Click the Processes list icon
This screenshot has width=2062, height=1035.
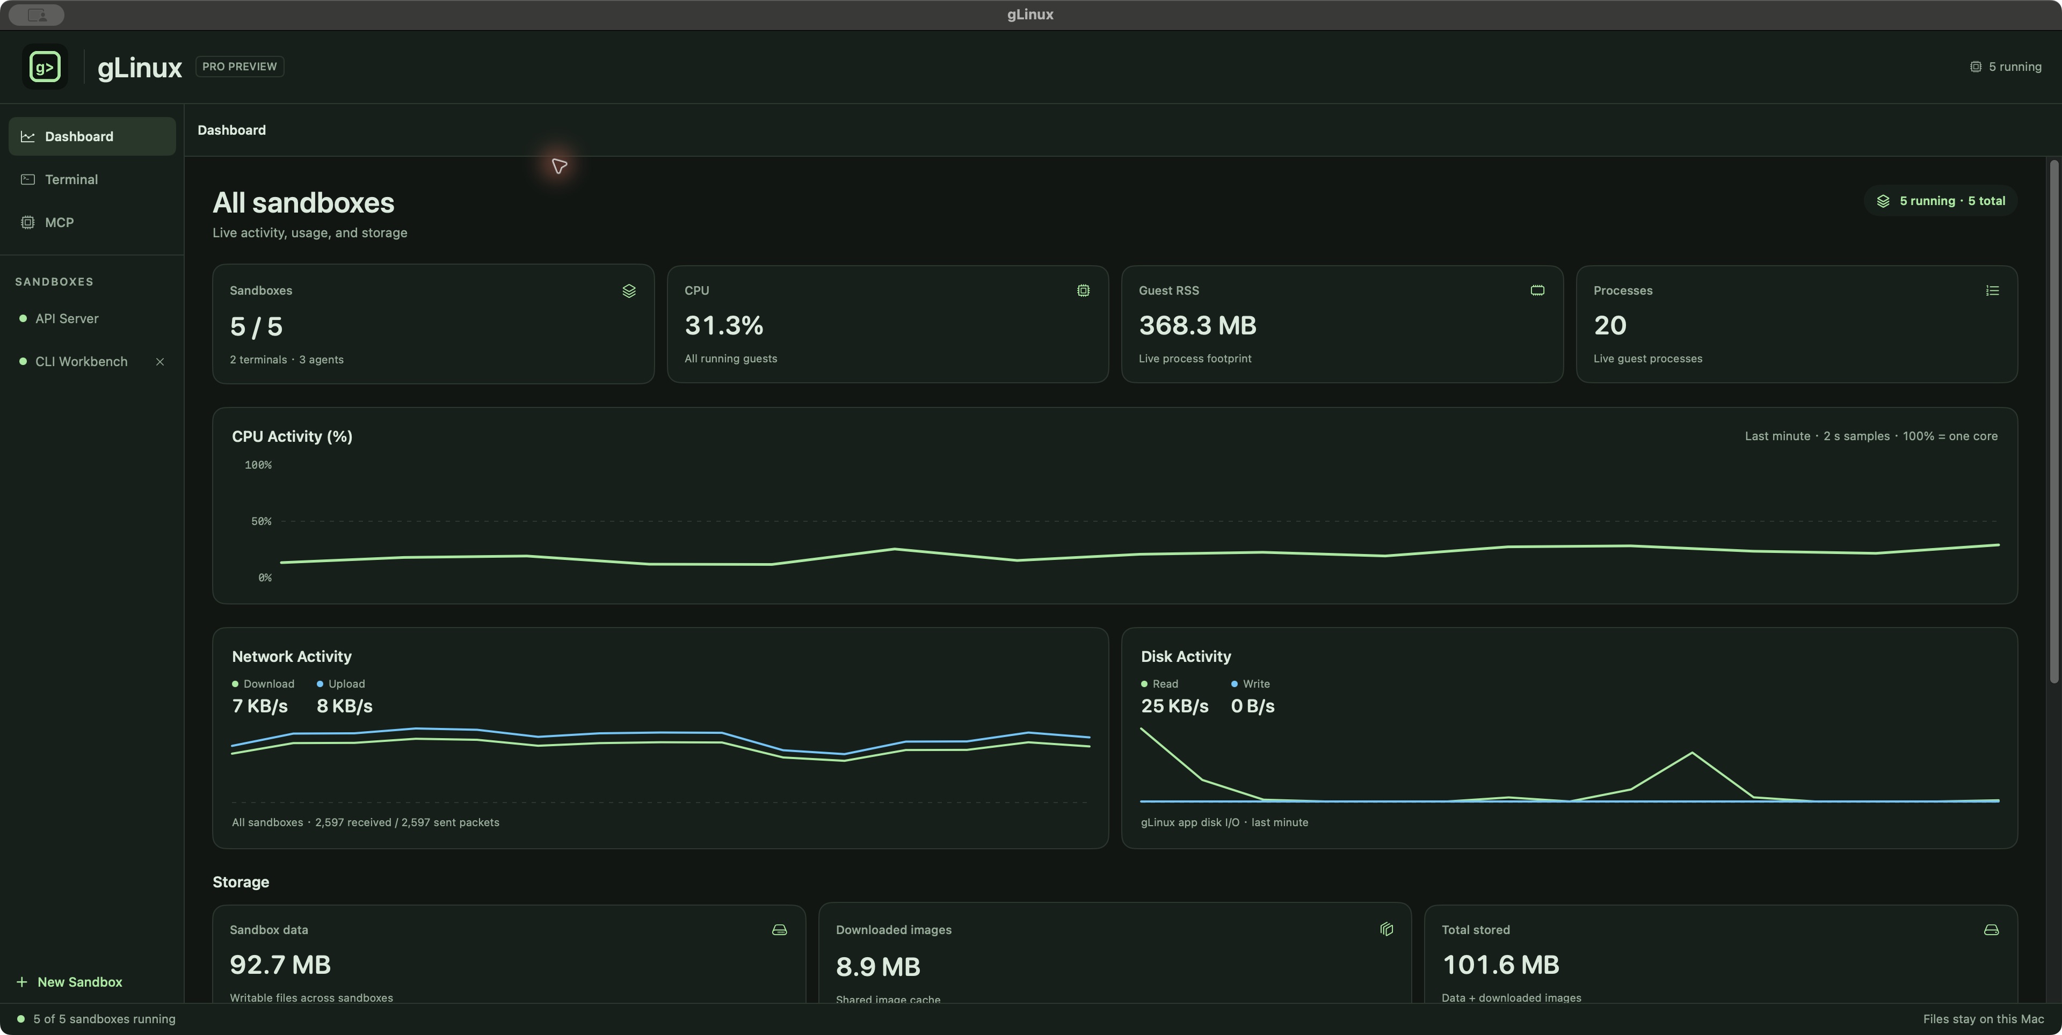tap(1992, 290)
